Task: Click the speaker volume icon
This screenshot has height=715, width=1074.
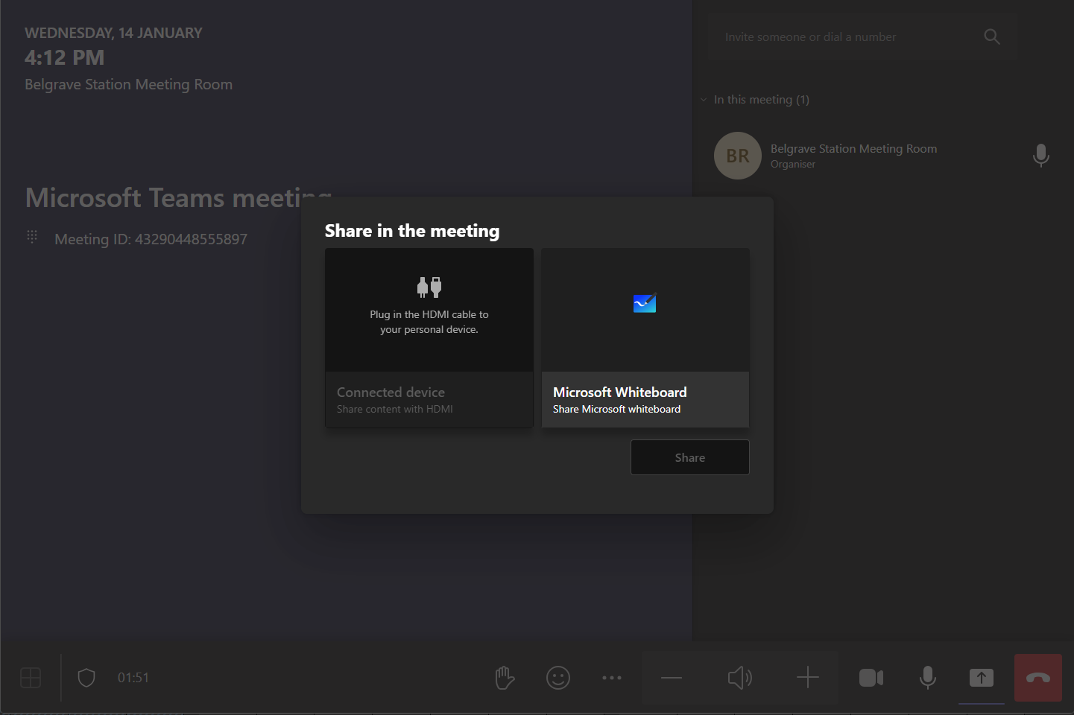Action: pos(739,678)
